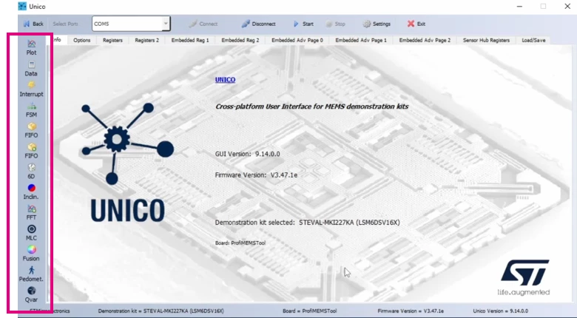Click the Select Port label
This screenshot has height=318, width=577.
[65, 24]
